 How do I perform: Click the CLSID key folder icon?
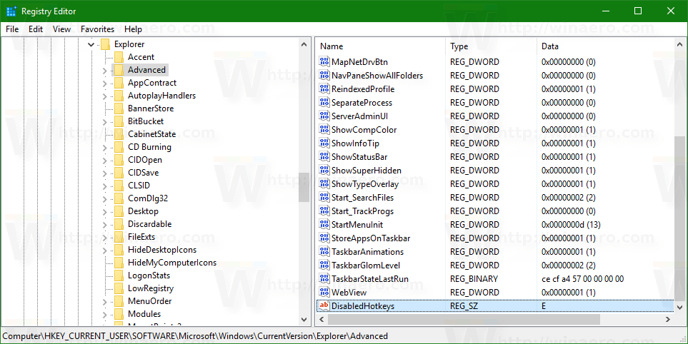pyautogui.click(x=119, y=186)
